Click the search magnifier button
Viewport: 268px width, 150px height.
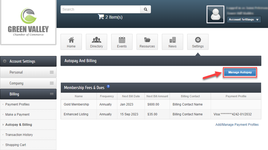(146, 9)
